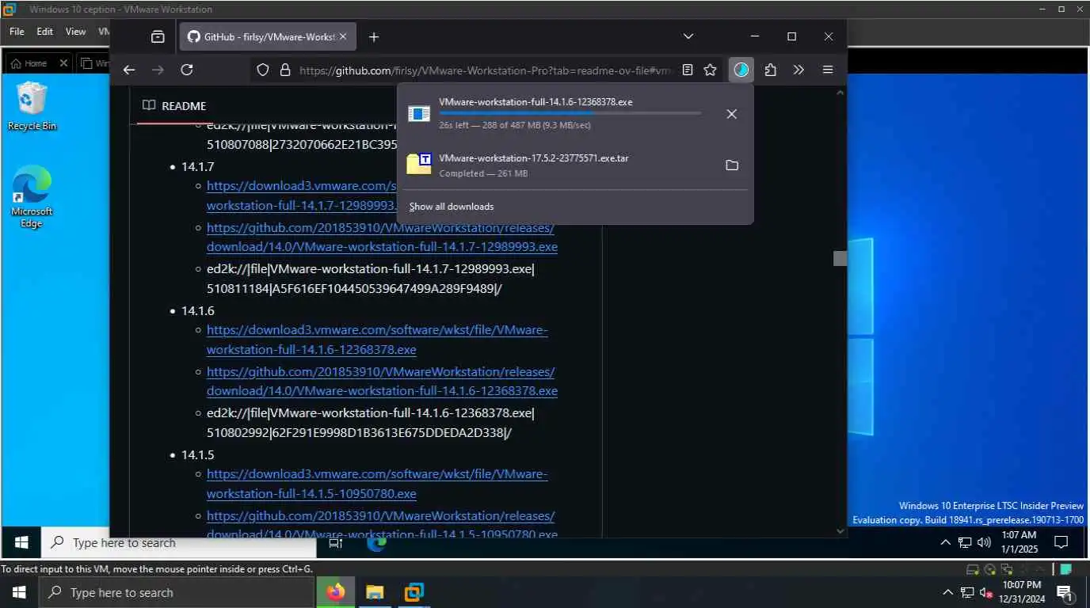Show 17.5.2 tar download in folder

coord(732,165)
